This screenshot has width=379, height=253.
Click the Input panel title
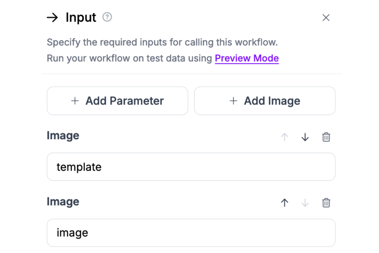81,17
